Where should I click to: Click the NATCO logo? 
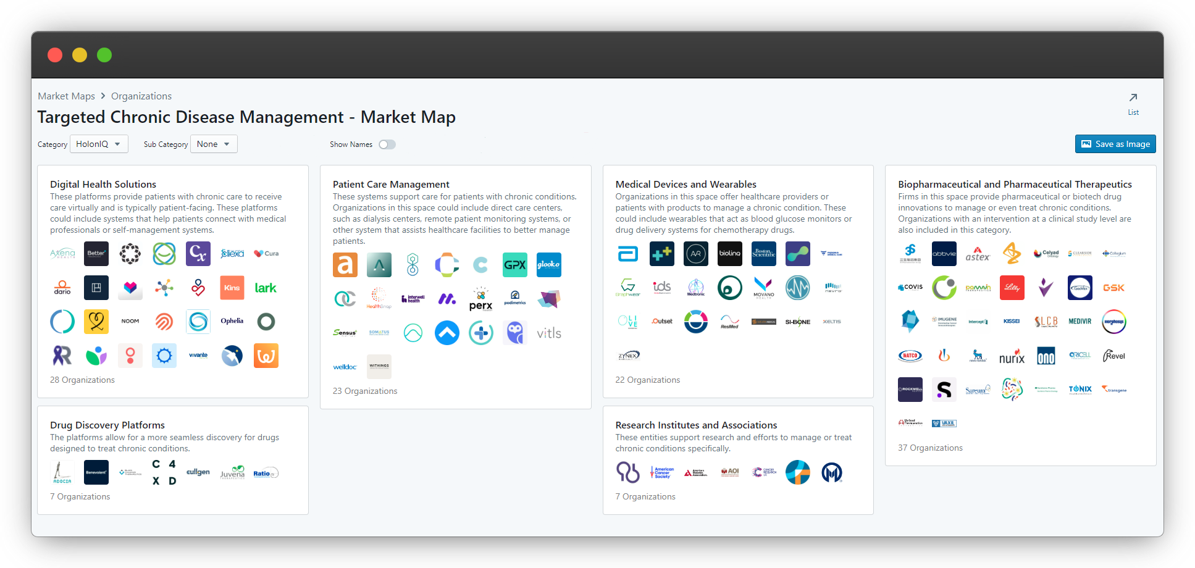click(x=910, y=356)
